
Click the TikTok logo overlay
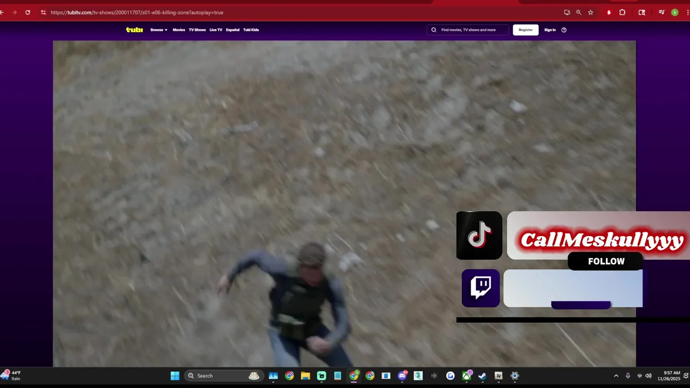pos(479,235)
